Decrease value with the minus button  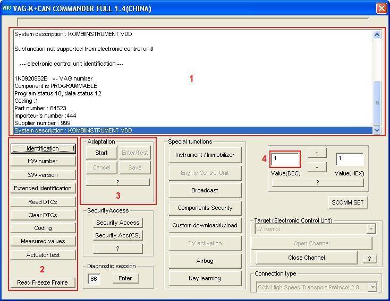pyautogui.click(x=317, y=168)
